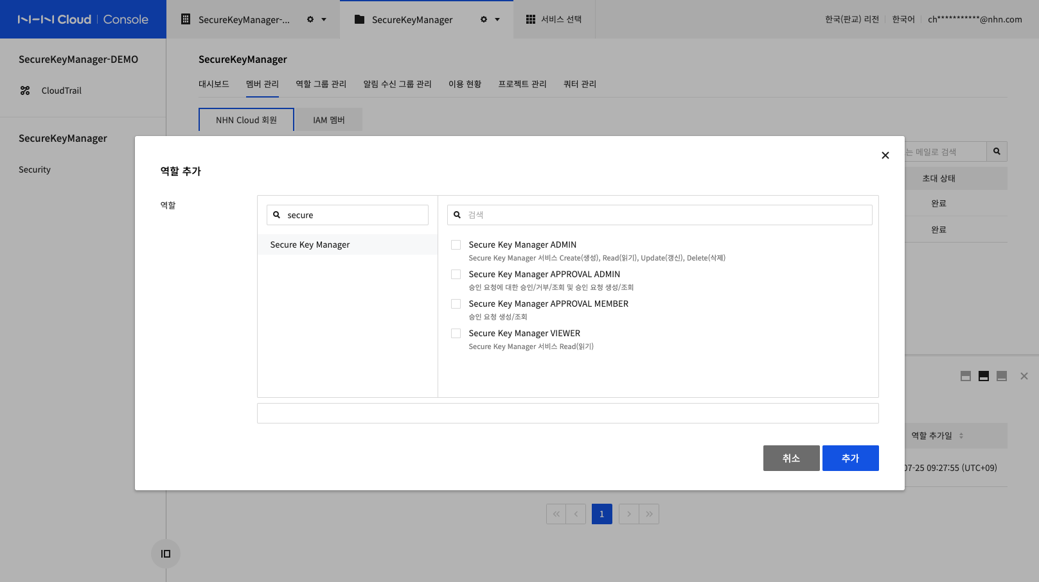Select page 1 in pagination
The height and width of the screenshot is (582, 1039).
(x=602, y=514)
